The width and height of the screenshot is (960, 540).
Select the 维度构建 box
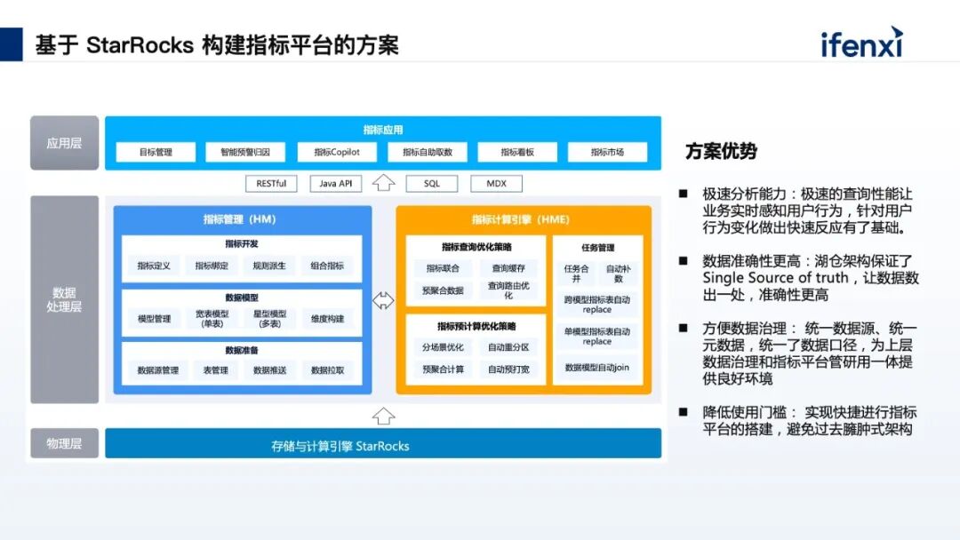pos(327,319)
